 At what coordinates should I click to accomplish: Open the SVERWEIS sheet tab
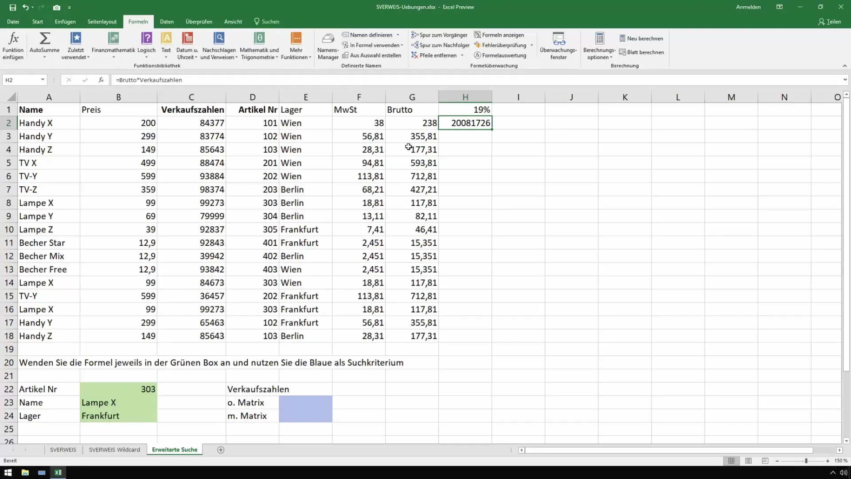coord(63,450)
